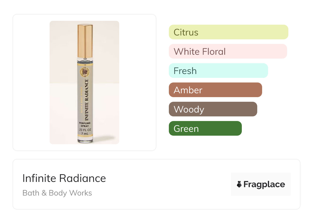Click vertical INFINITE RADIANCE text on bottle
The image size is (313, 222).
pyautogui.click(x=87, y=100)
